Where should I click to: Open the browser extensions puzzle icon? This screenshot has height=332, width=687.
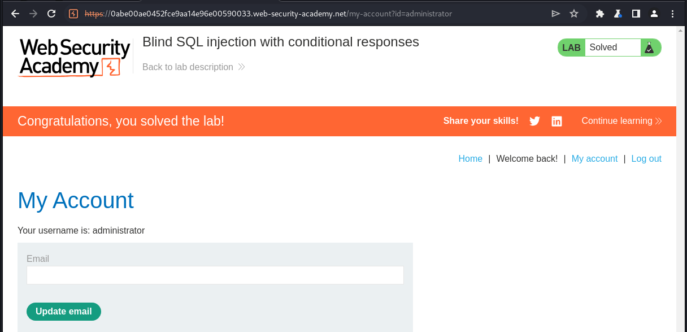point(600,14)
